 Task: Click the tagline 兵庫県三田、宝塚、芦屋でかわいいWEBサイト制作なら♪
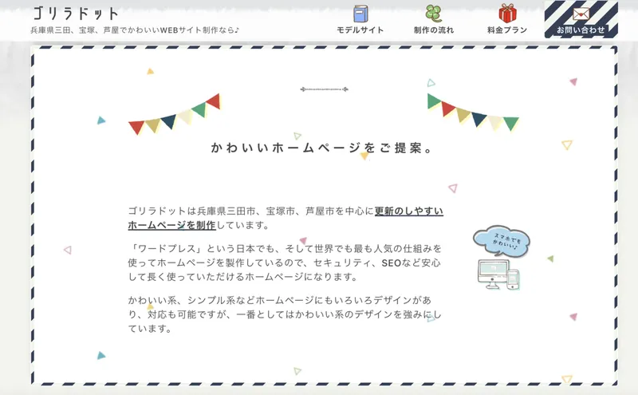point(135,30)
